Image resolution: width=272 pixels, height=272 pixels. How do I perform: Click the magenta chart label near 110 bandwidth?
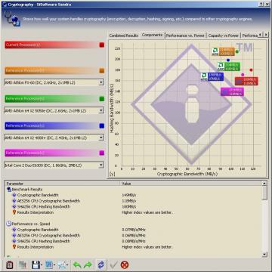232,91
